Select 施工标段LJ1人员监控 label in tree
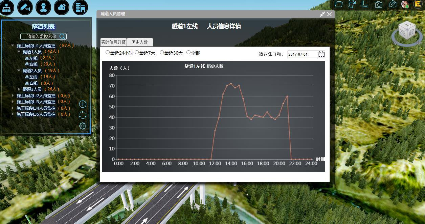 click(36, 46)
